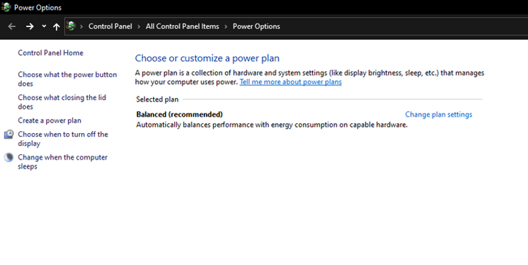The image size is (528, 265).
Task: Click the back navigation arrow
Action: [11, 26]
